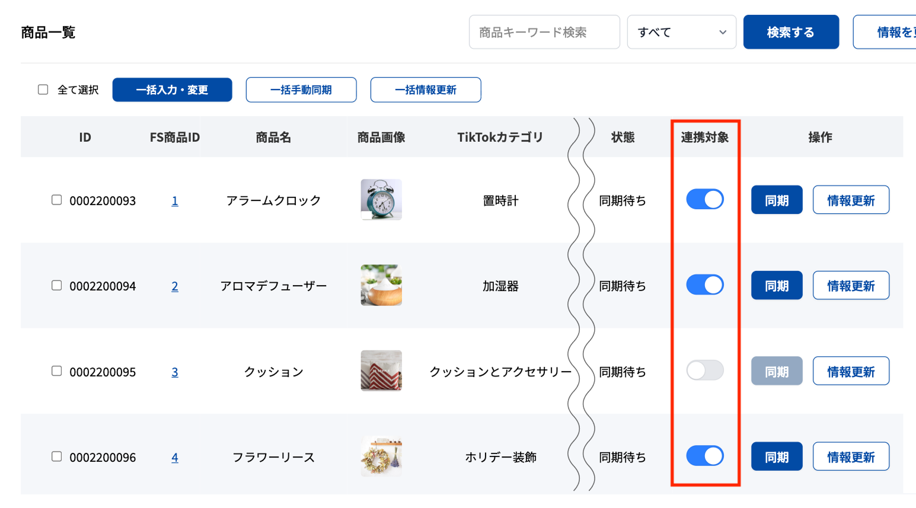The height and width of the screenshot is (508, 916).
Task: Open the すべて filter dropdown
Action: 681,32
